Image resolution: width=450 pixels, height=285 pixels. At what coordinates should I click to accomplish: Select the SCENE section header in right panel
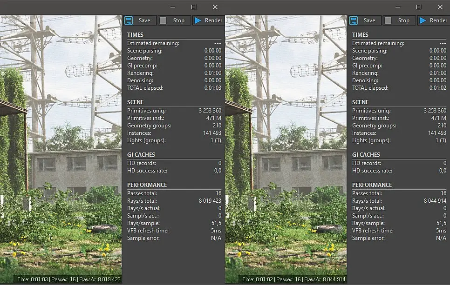click(360, 102)
